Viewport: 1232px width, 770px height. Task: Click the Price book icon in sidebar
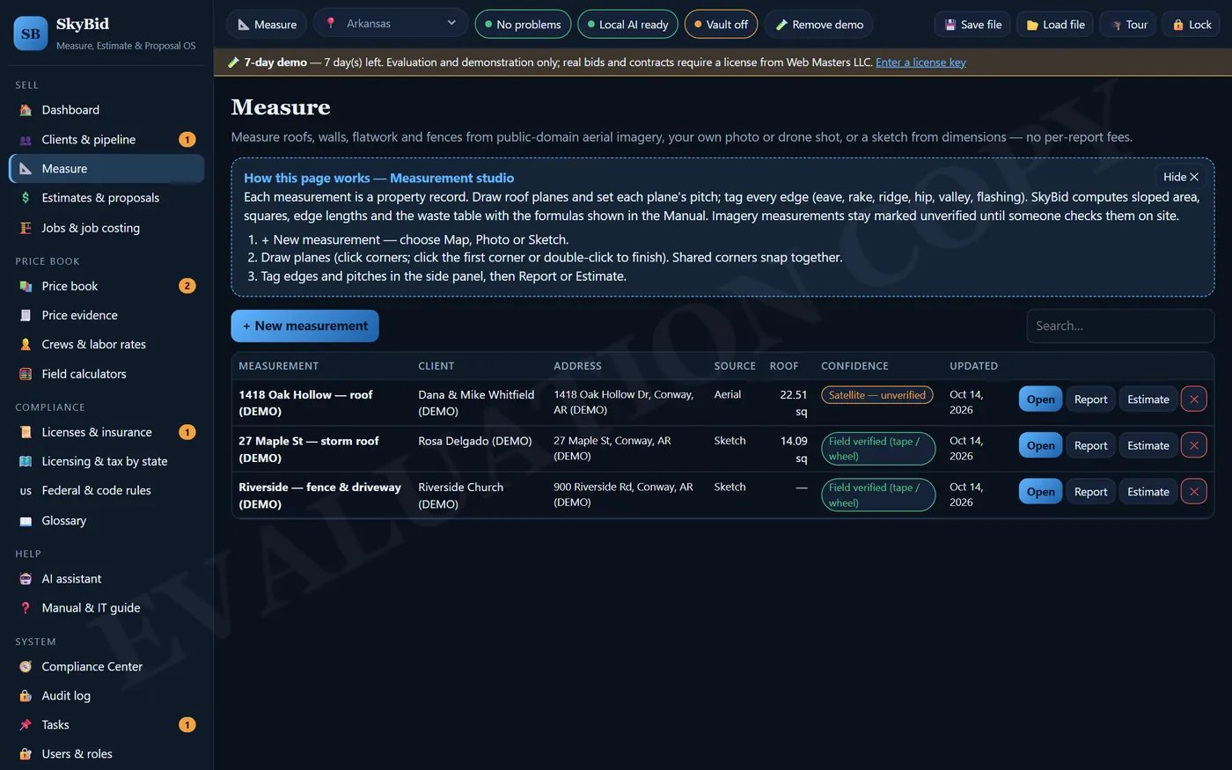tap(26, 286)
